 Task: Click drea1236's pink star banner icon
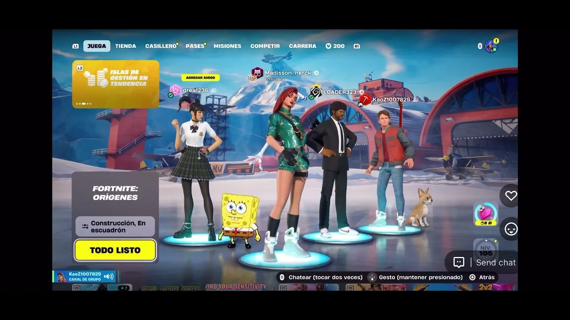[175, 90]
